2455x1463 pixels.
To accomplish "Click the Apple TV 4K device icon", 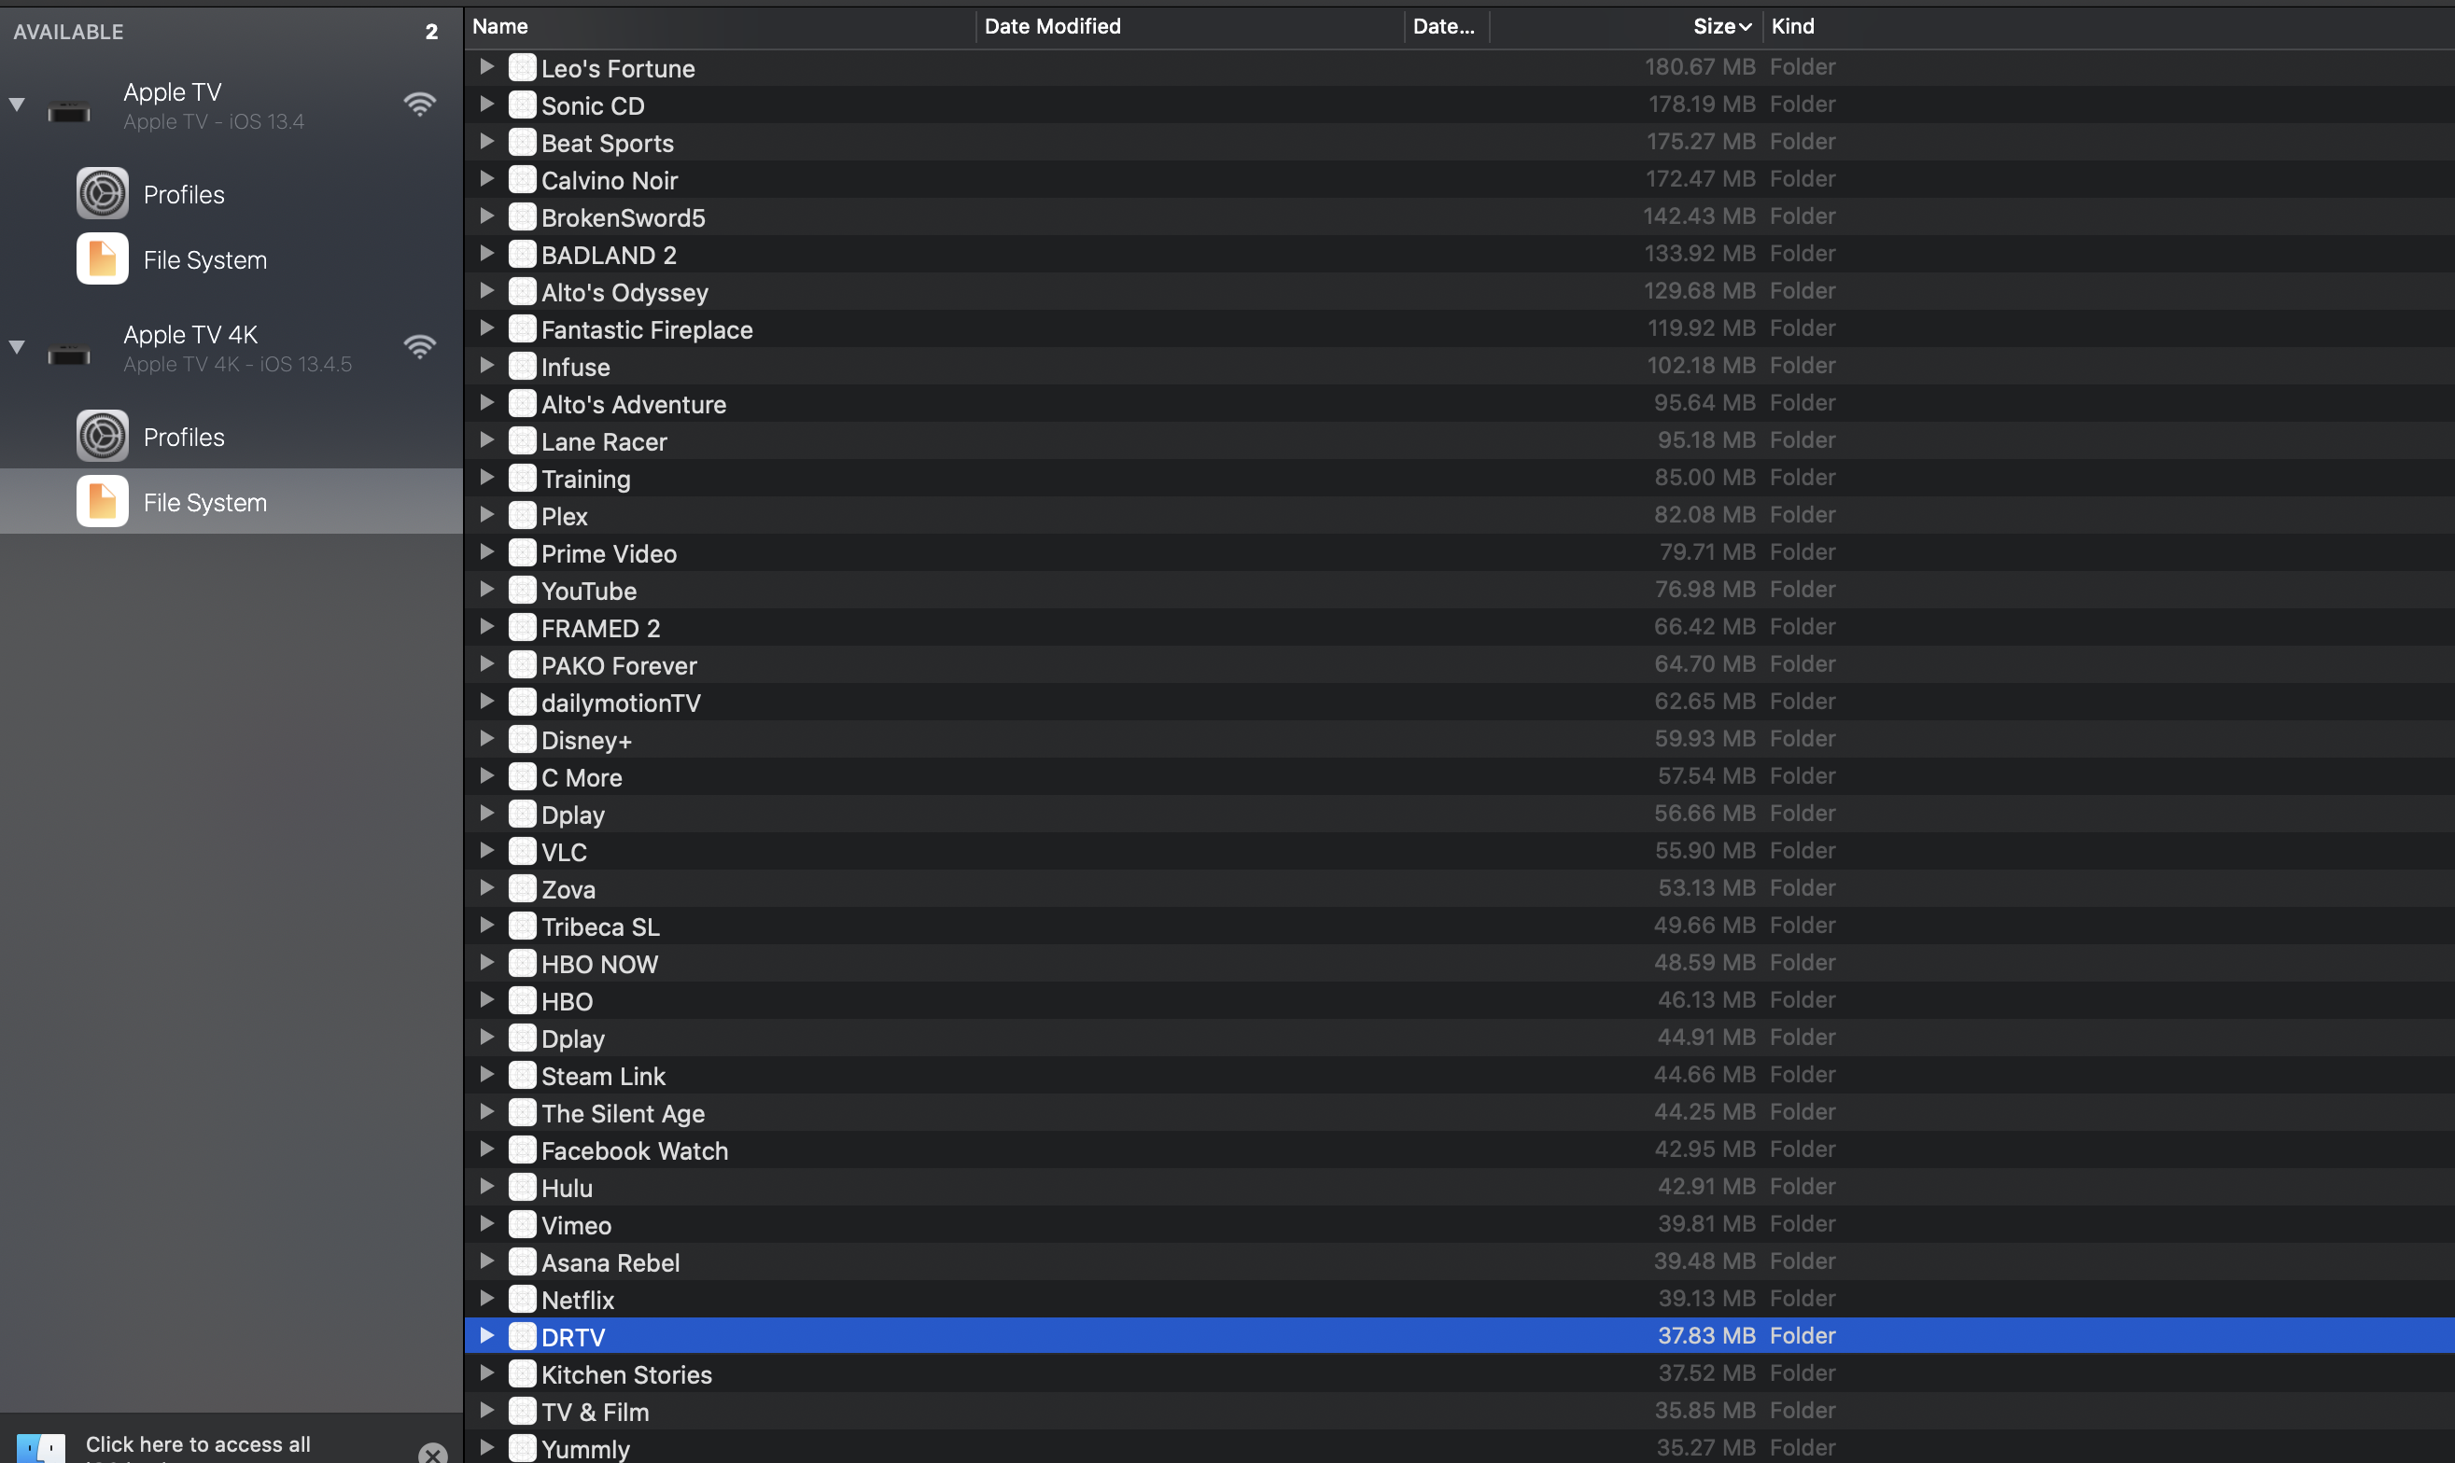I will pyautogui.click(x=69, y=353).
